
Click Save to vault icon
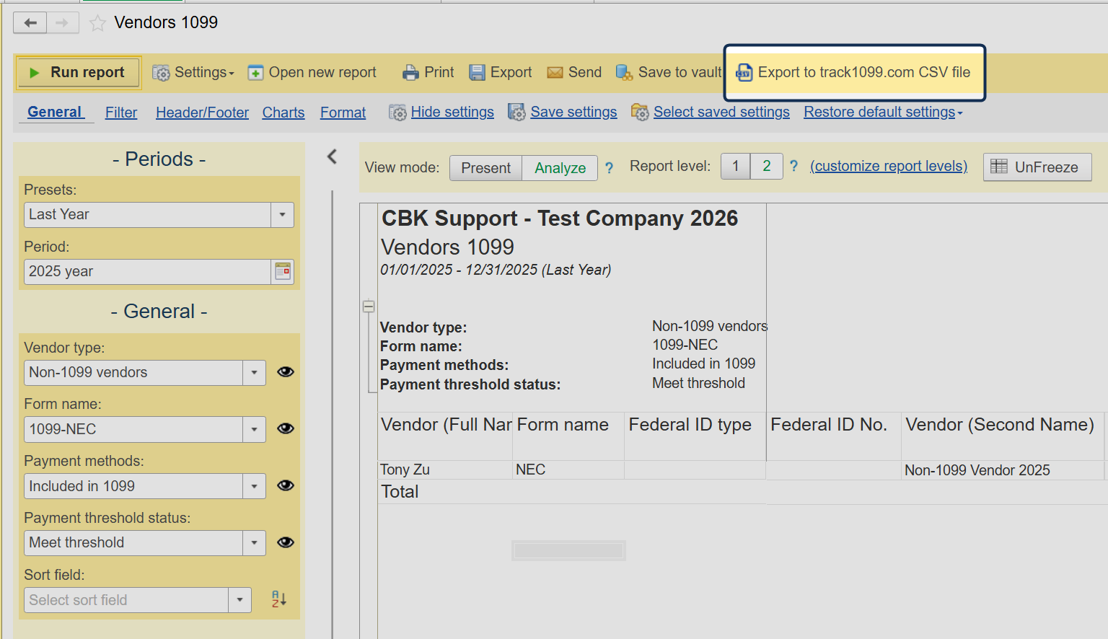(x=624, y=73)
